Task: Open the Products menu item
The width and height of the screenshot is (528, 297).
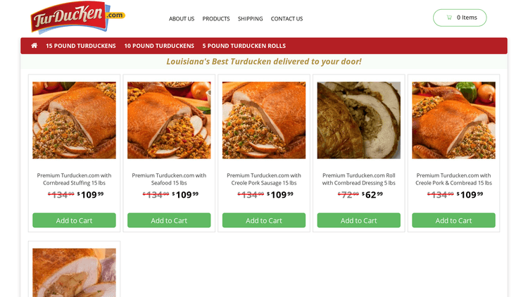Action: 216,19
